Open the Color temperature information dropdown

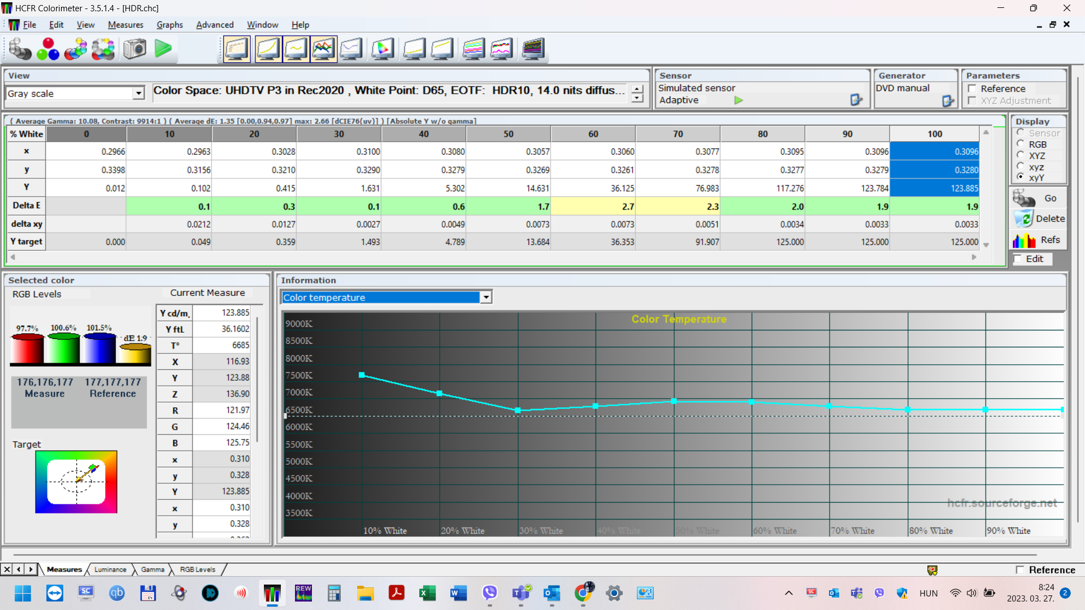pyautogui.click(x=486, y=298)
